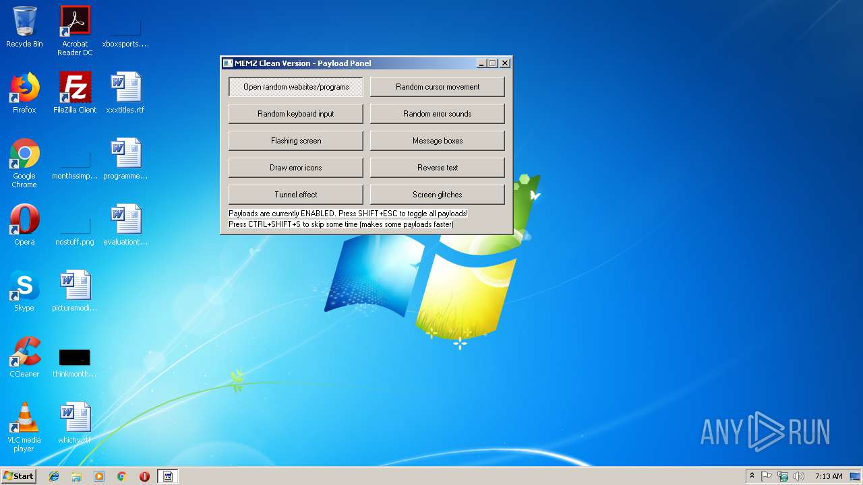Screen dimensions: 863x485
Task: Select whichy.rtf document icon
Action: click(75, 423)
